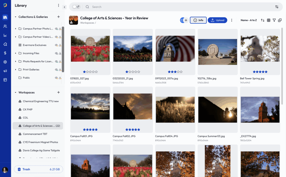Click the Upload button
Viewport: 286px width, 177px height.
217,20
